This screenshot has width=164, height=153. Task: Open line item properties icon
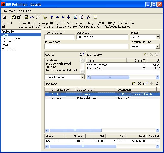[145, 84]
